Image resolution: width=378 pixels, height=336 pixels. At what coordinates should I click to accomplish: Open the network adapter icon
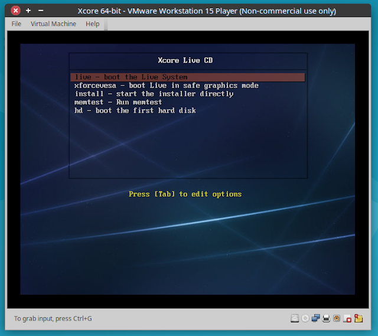point(315,318)
